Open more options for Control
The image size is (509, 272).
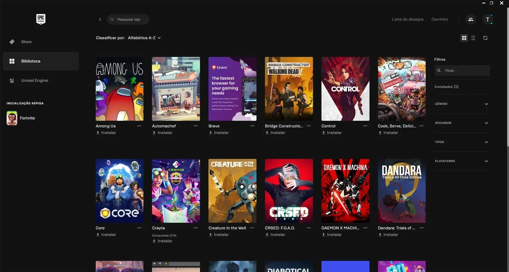(x=365, y=126)
